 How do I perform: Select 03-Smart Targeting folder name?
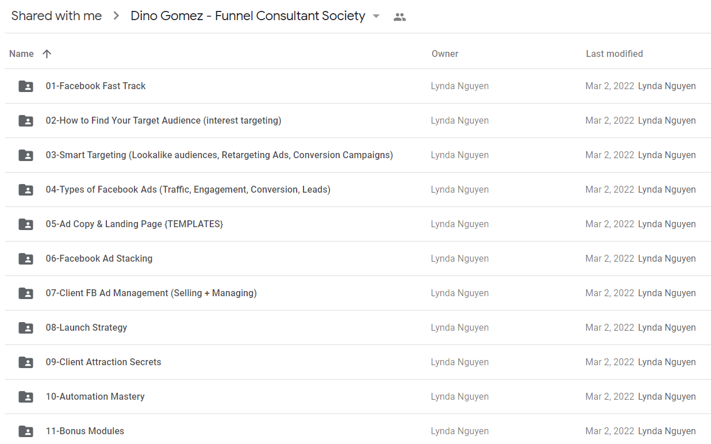point(220,155)
